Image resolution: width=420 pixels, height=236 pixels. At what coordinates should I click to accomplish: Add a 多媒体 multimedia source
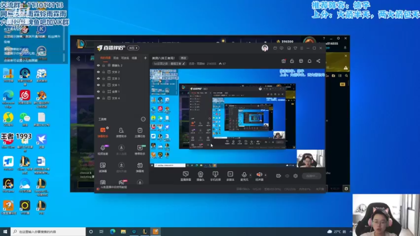click(x=230, y=176)
